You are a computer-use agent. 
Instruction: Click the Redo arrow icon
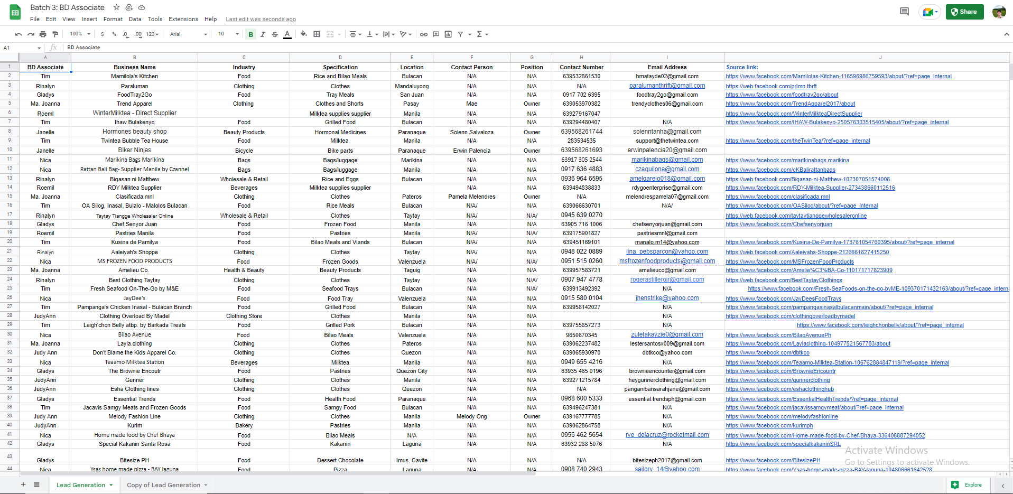(31, 34)
